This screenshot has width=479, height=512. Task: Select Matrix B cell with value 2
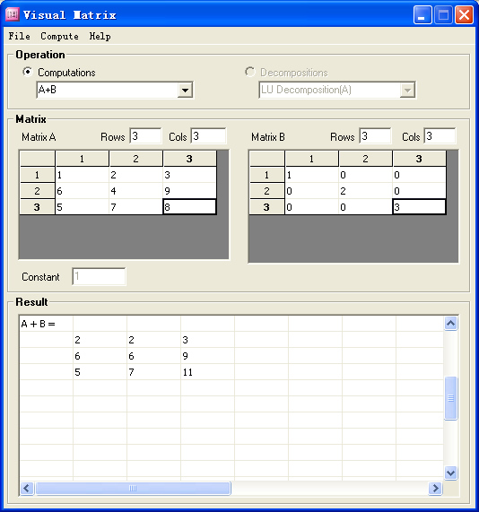pyautogui.click(x=366, y=191)
